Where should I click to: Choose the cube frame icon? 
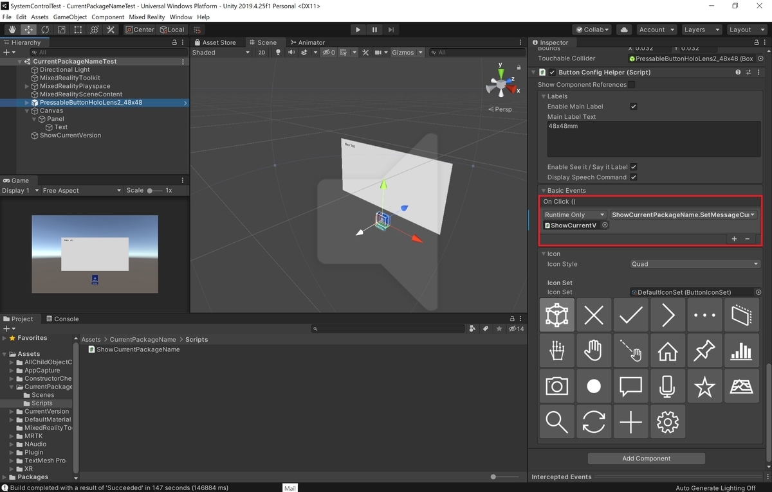pos(556,315)
